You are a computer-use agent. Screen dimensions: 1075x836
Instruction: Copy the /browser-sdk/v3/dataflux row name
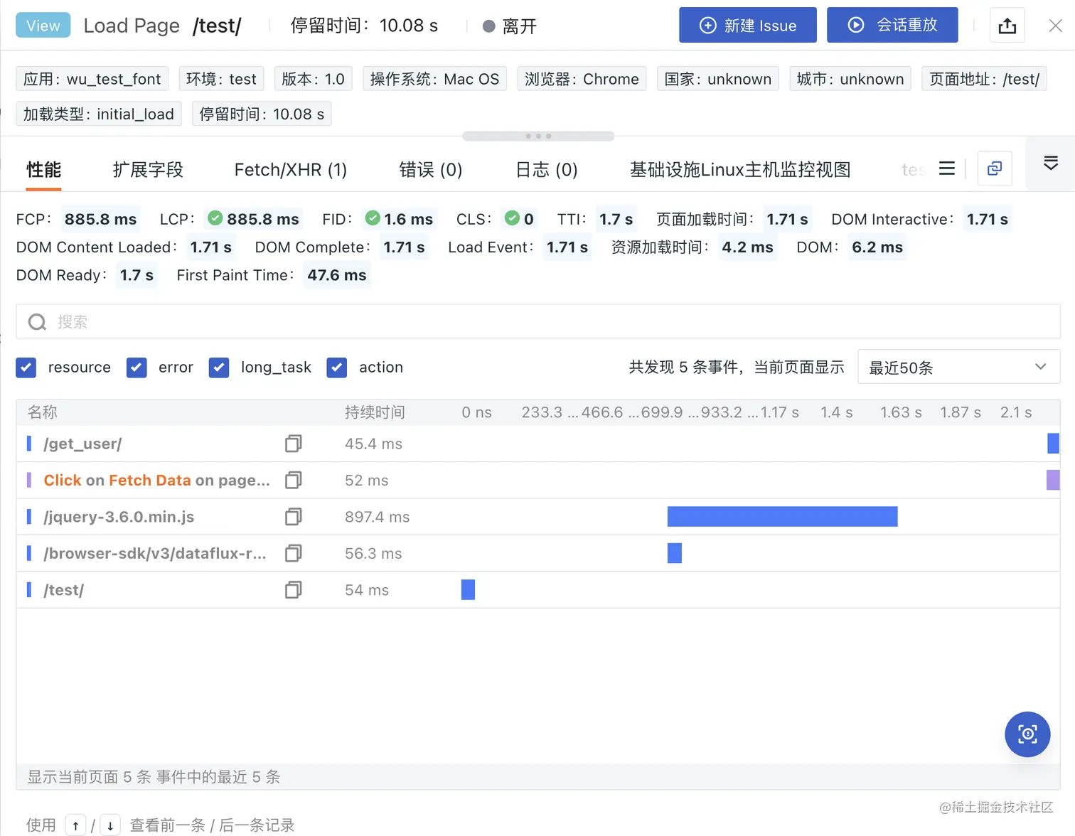[x=293, y=553]
